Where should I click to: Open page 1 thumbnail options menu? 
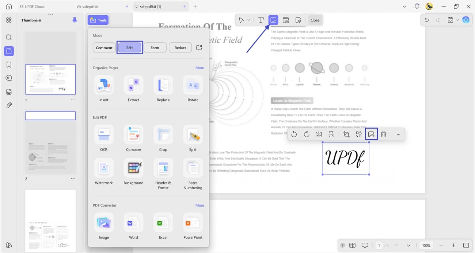[73, 100]
